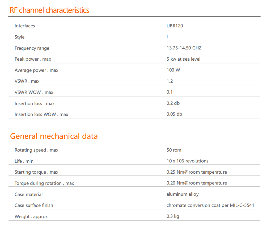This screenshot has height=234, width=267.
Task: Select the 'aluminum alloy' value
Action: click(183, 194)
